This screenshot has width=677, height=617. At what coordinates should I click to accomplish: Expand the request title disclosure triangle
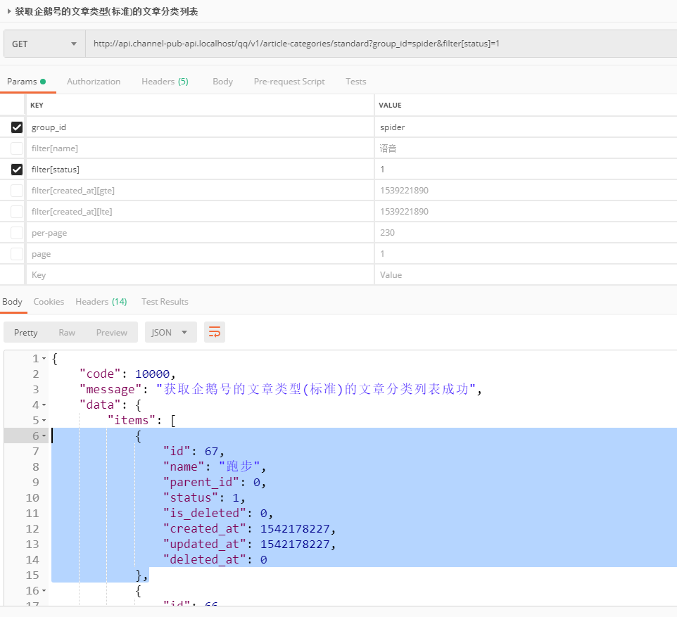pyautogui.click(x=9, y=11)
